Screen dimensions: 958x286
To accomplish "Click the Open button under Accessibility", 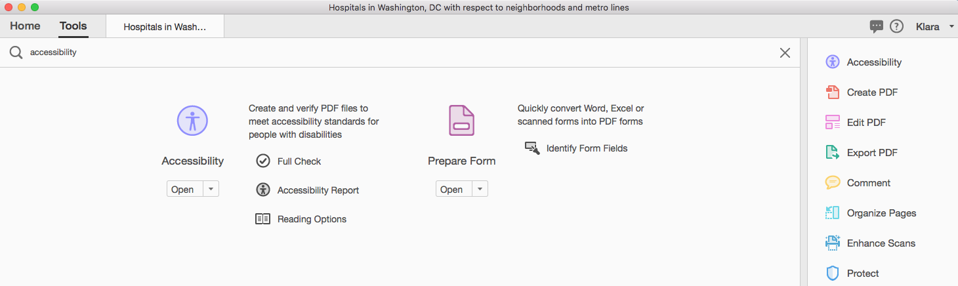I will pos(184,189).
